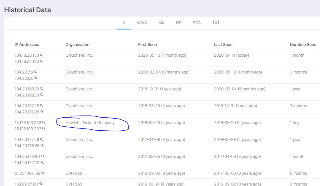This screenshot has height=186, width=320.
Task: Click the 2 months duration value
Action: (298, 184)
